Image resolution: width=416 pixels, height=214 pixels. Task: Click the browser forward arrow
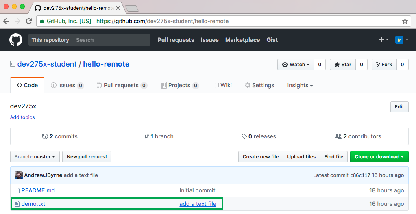coord(17,21)
